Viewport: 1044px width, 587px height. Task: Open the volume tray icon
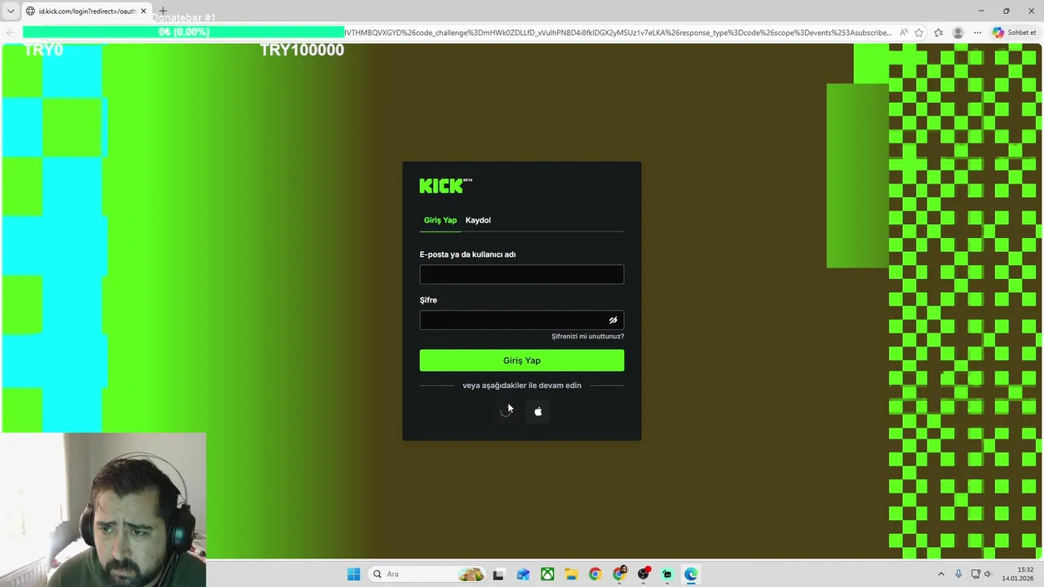(x=988, y=574)
